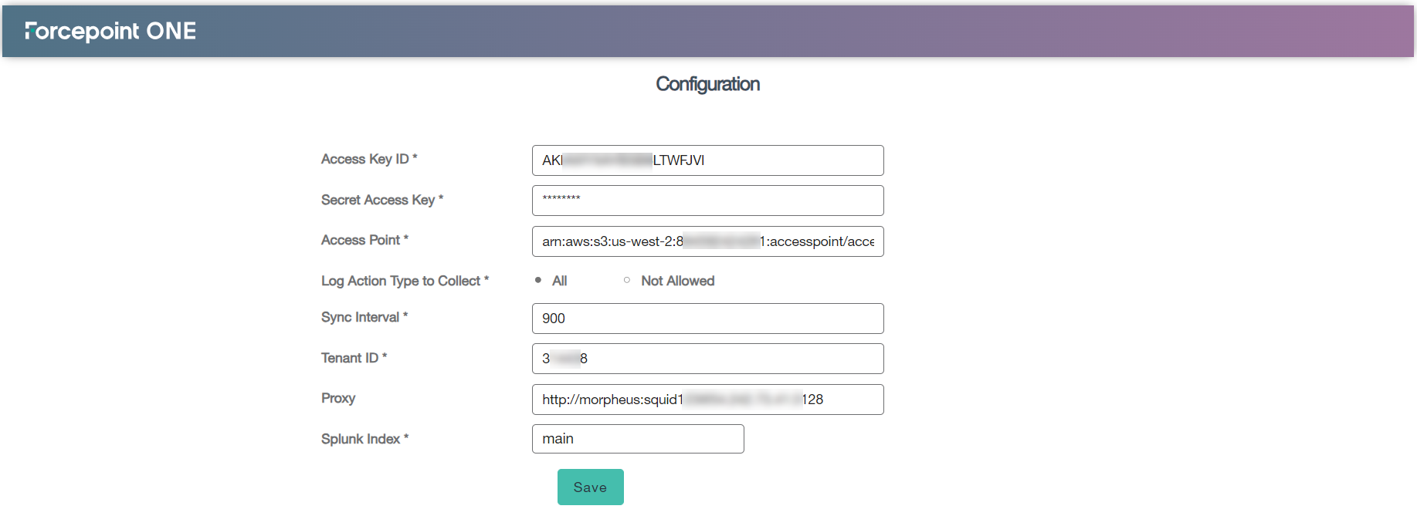
Task: Select the Secret Access Key password field
Action: pos(707,201)
